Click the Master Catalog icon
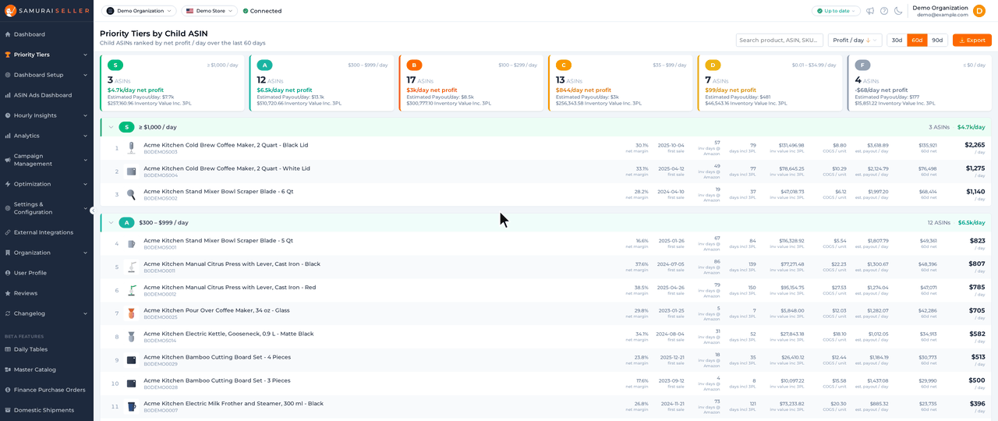998x421 pixels. (8, 370)
